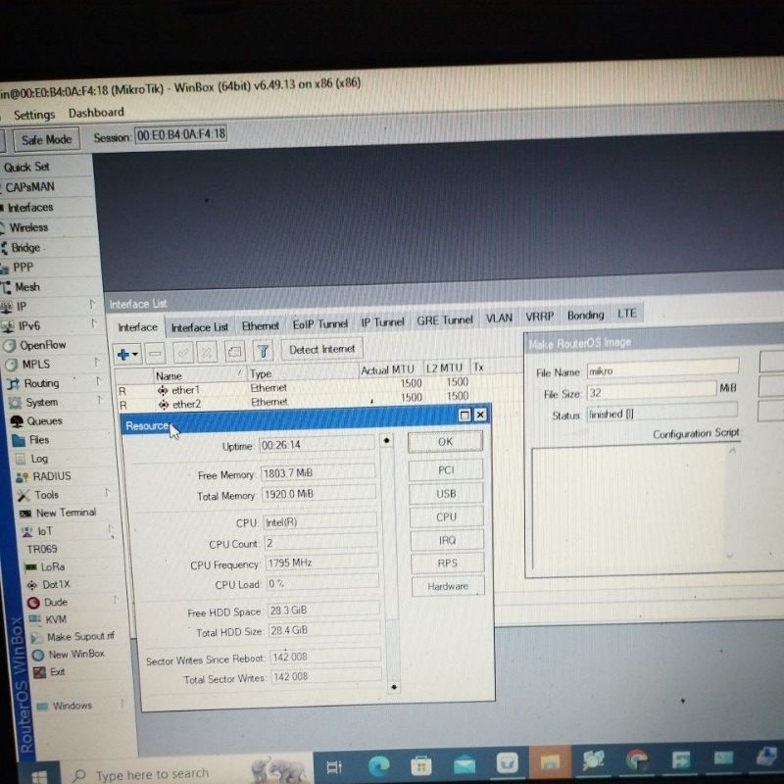Open the Dude sidebar entry

coord(47,602)
